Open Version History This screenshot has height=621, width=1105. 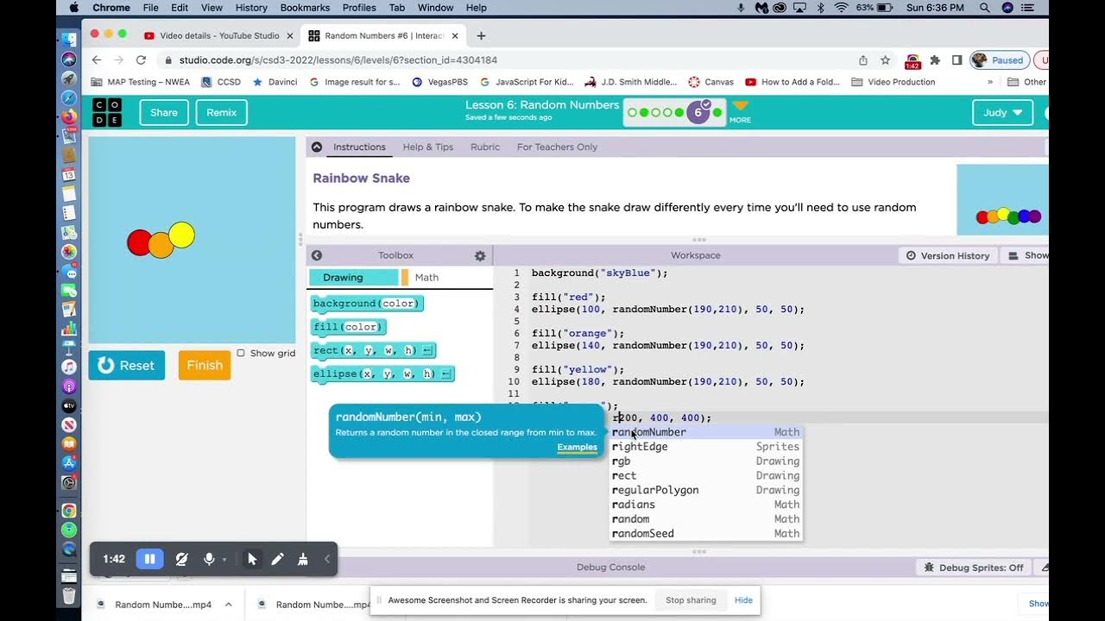[948, 255]
